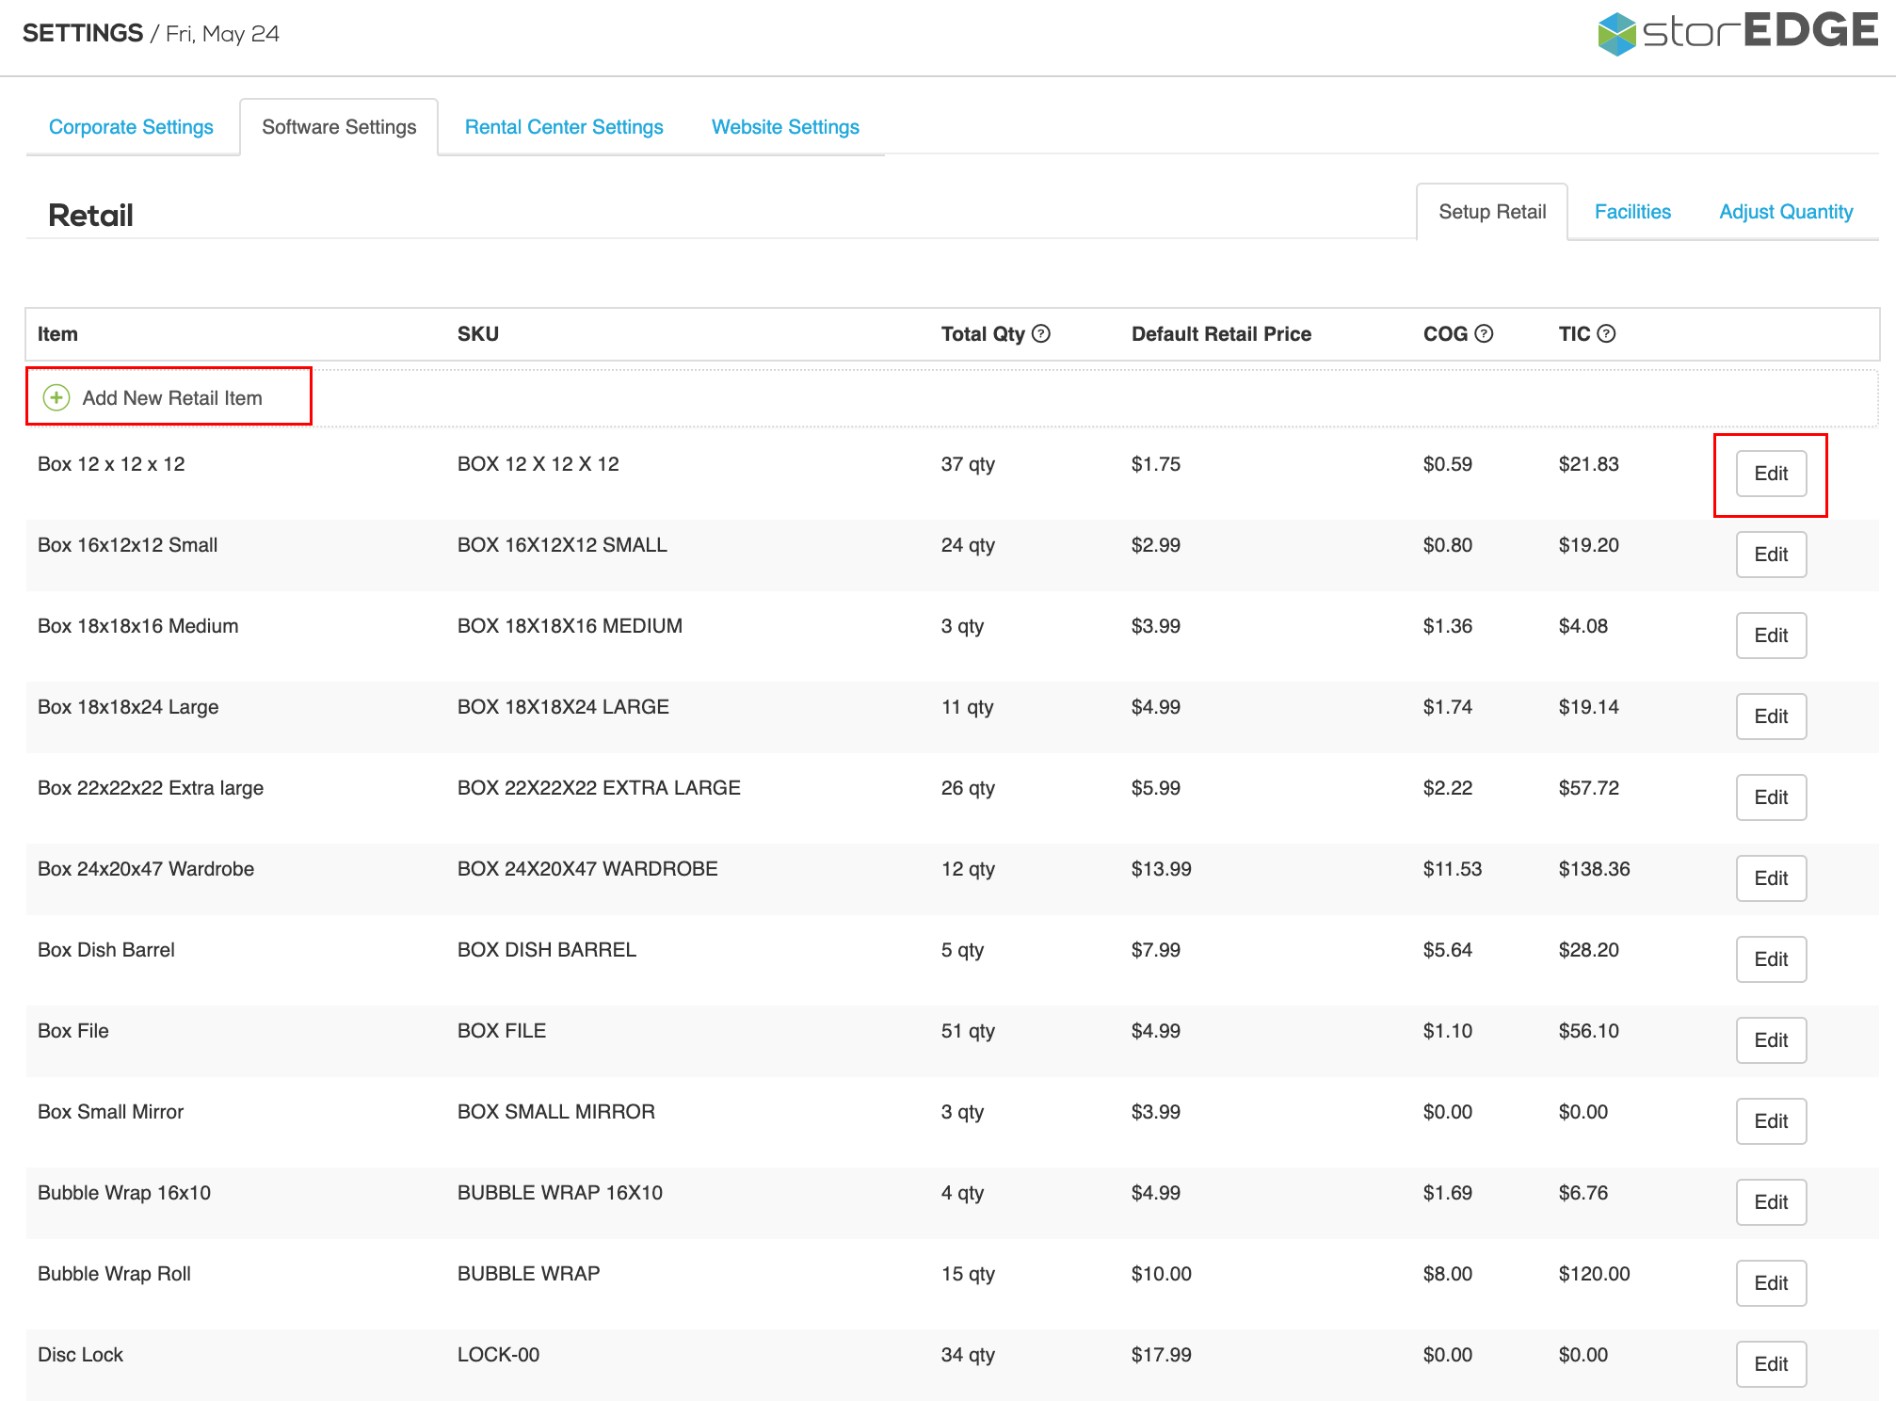Screen dimensions: 1896x1401
Task: Click the Box 18x18x16 Medium item name
Action: [x=137, y=626]
